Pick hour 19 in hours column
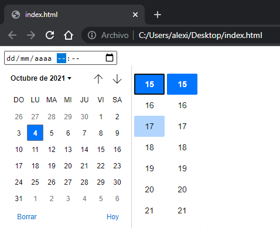 [149, 168]
